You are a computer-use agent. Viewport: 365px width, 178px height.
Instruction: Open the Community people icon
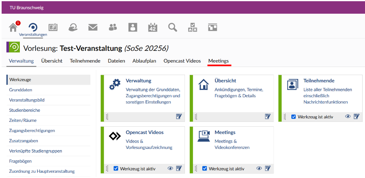pyautogui.click(x=113, y=27)
